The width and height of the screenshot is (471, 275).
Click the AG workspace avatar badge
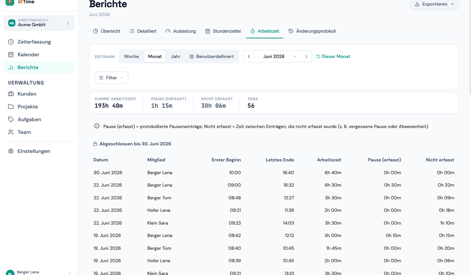coord(12,23)
